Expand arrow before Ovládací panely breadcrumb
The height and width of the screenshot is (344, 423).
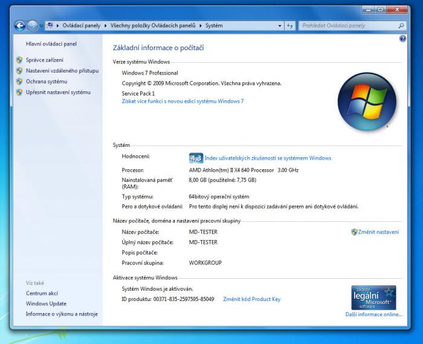coord(57,25)
